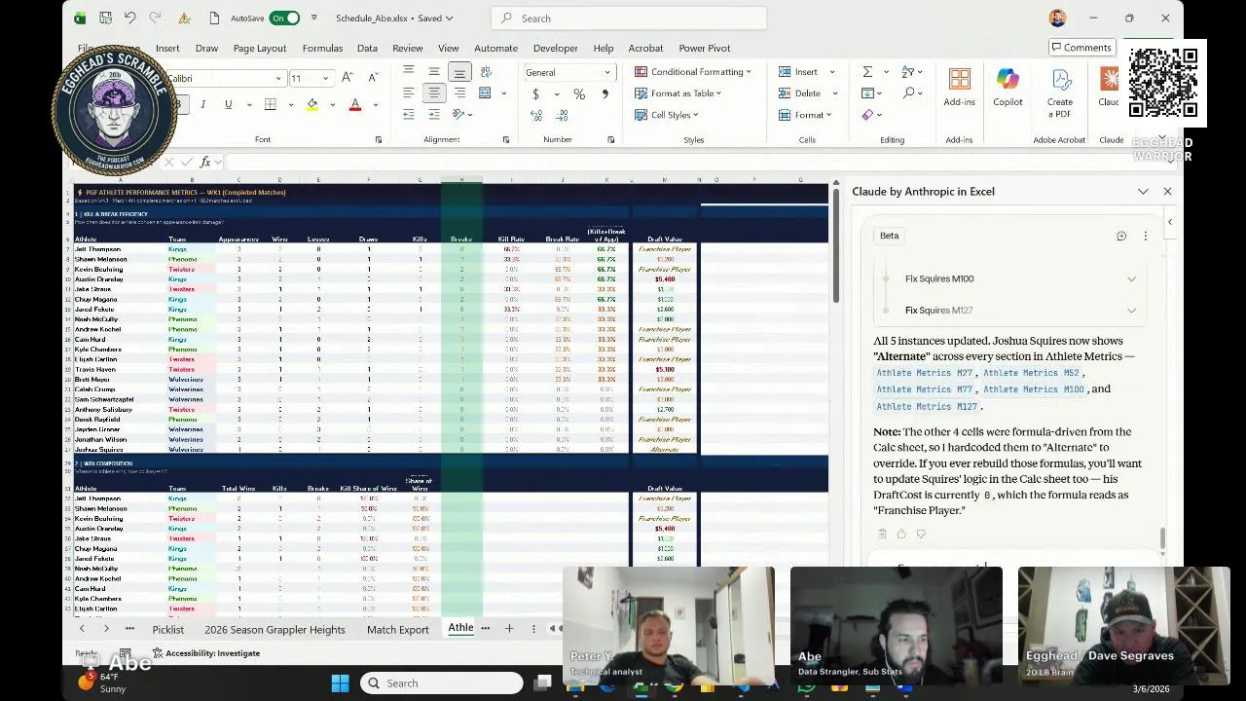Click the AutoSum sigma icon
This screenshot has height=701, width=1246.
click(x=867, y=72)
